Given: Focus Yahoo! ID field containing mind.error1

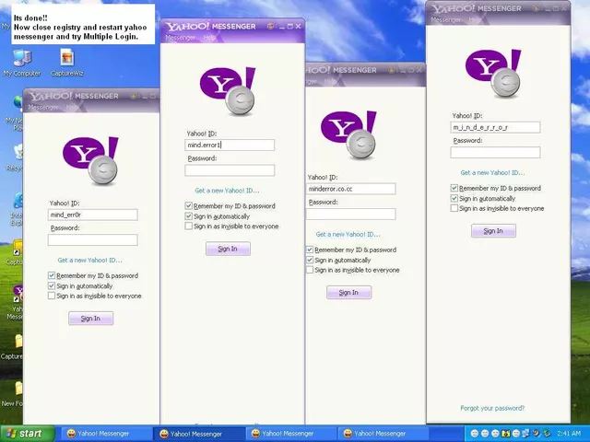Looking at the screenshot, I should pos(230,145).
